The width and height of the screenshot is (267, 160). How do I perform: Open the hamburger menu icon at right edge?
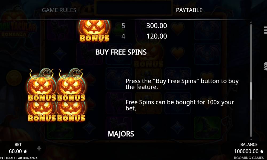point(265,30)
